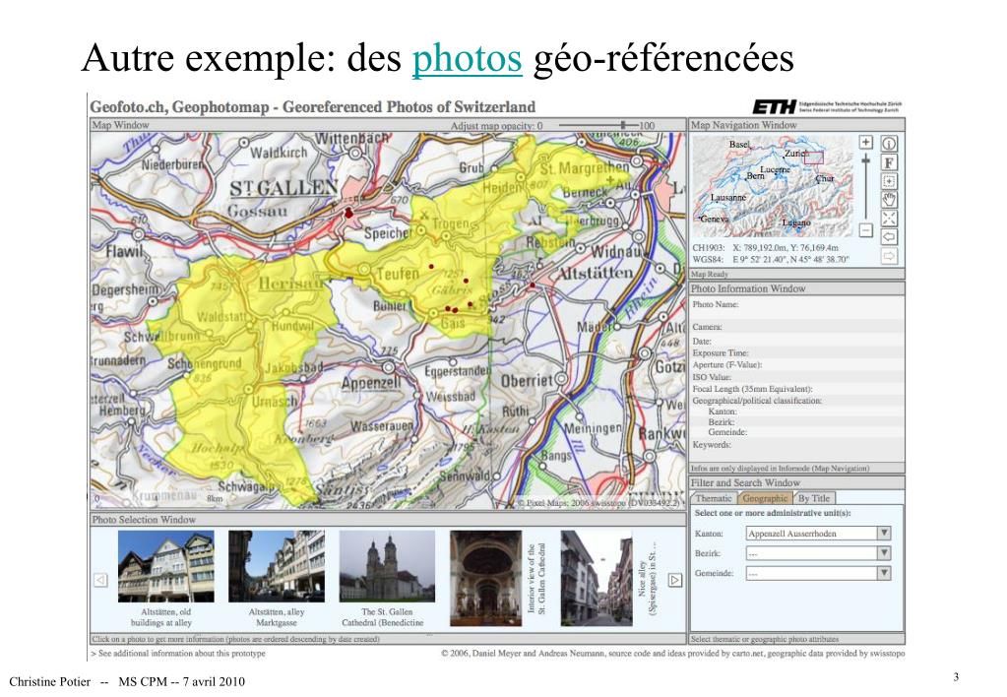Click the Lugano label in overview map
Screen dimensions: 1007x697
(796, 222)
